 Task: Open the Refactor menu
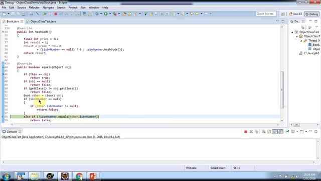[x=34, y=8]
